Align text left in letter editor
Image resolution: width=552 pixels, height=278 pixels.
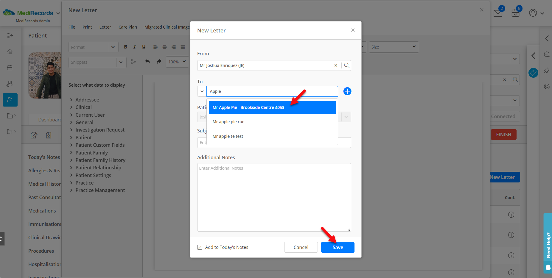156,47
